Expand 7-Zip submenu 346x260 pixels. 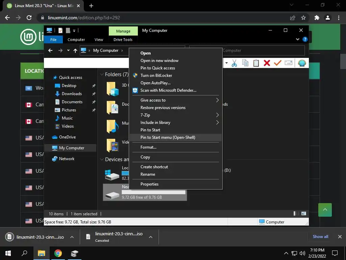click(x=176, y=115)
